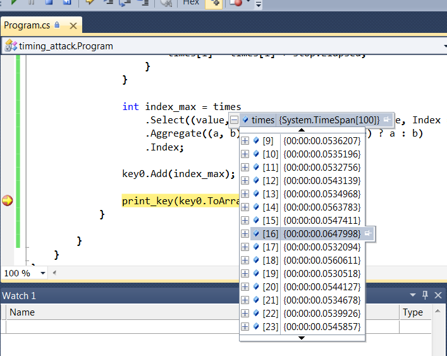Expand the [14] TimeSpan entry

point(245,207)
